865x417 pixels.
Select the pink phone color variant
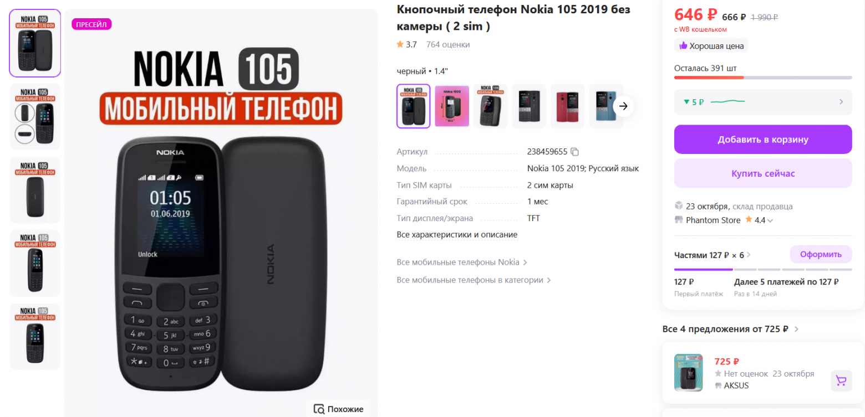(x=452, y=106)
